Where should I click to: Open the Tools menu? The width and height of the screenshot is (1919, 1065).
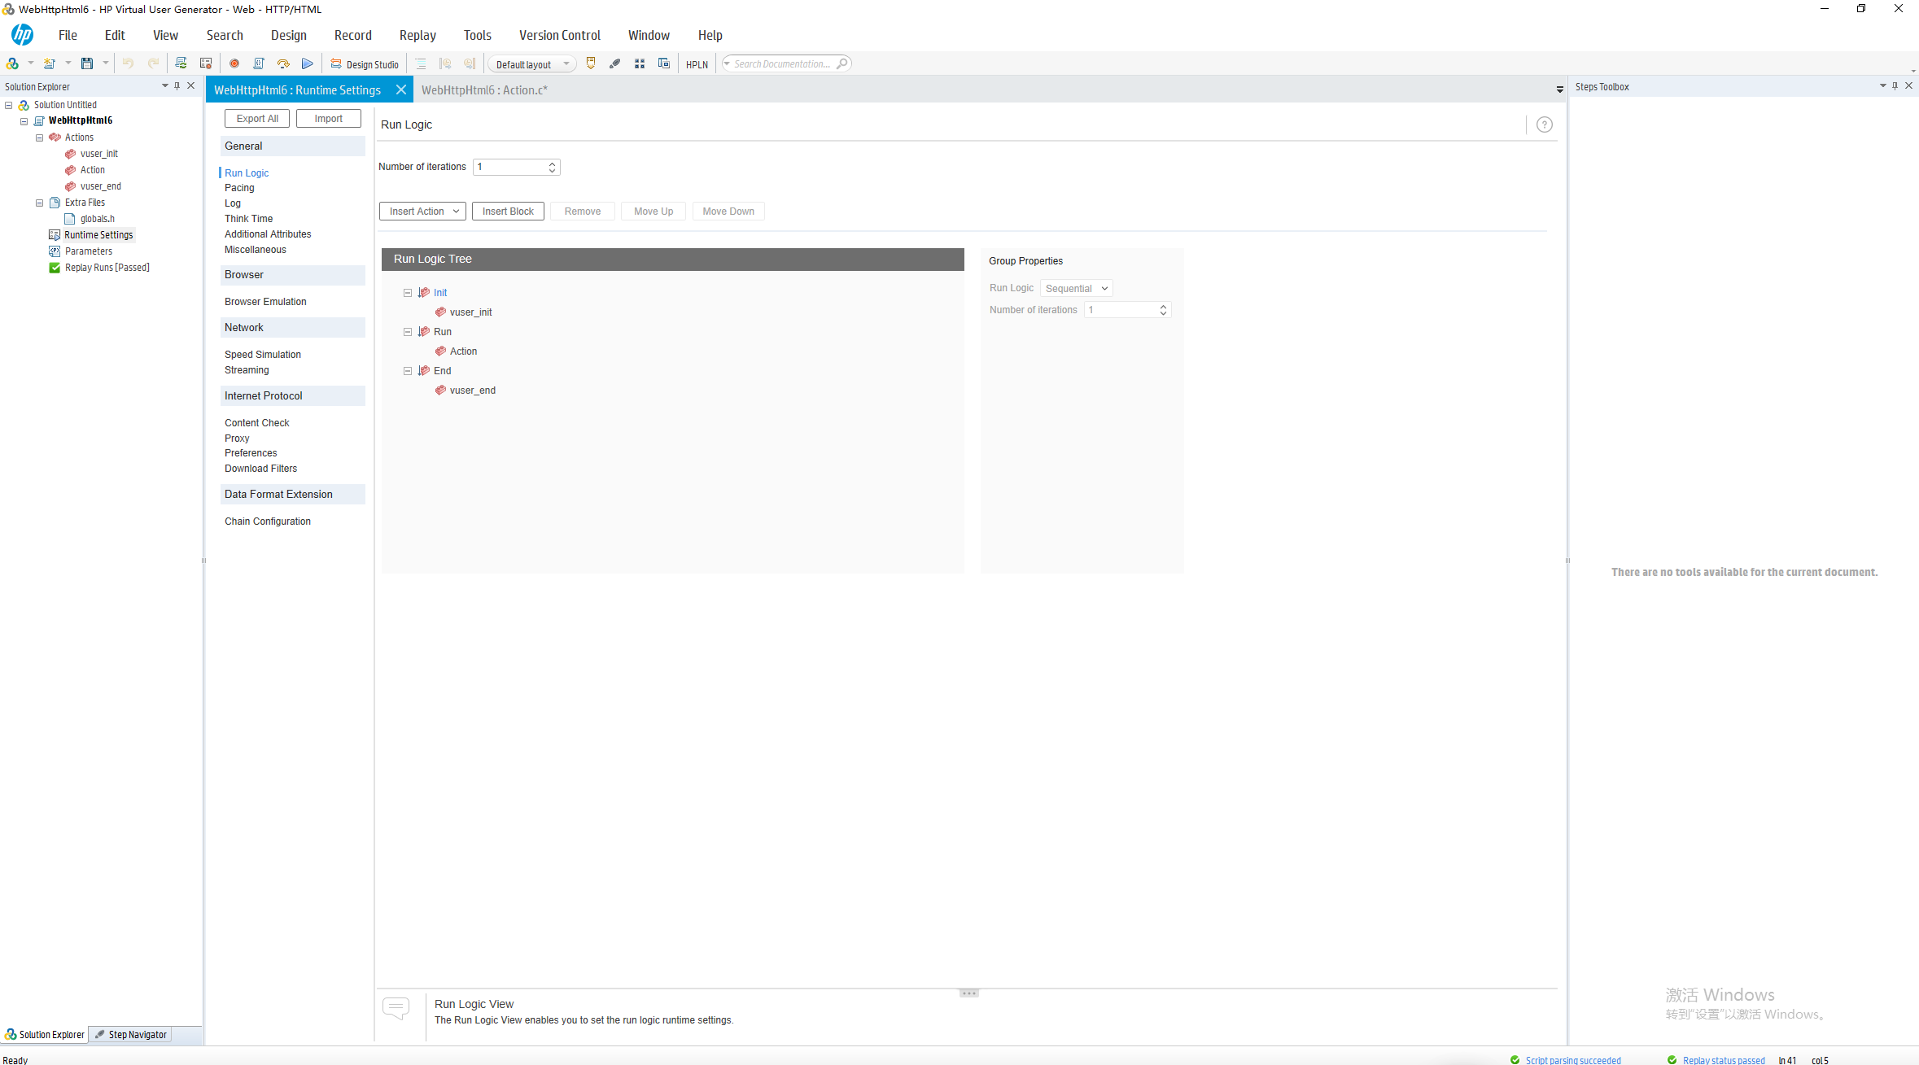[478, 35]
